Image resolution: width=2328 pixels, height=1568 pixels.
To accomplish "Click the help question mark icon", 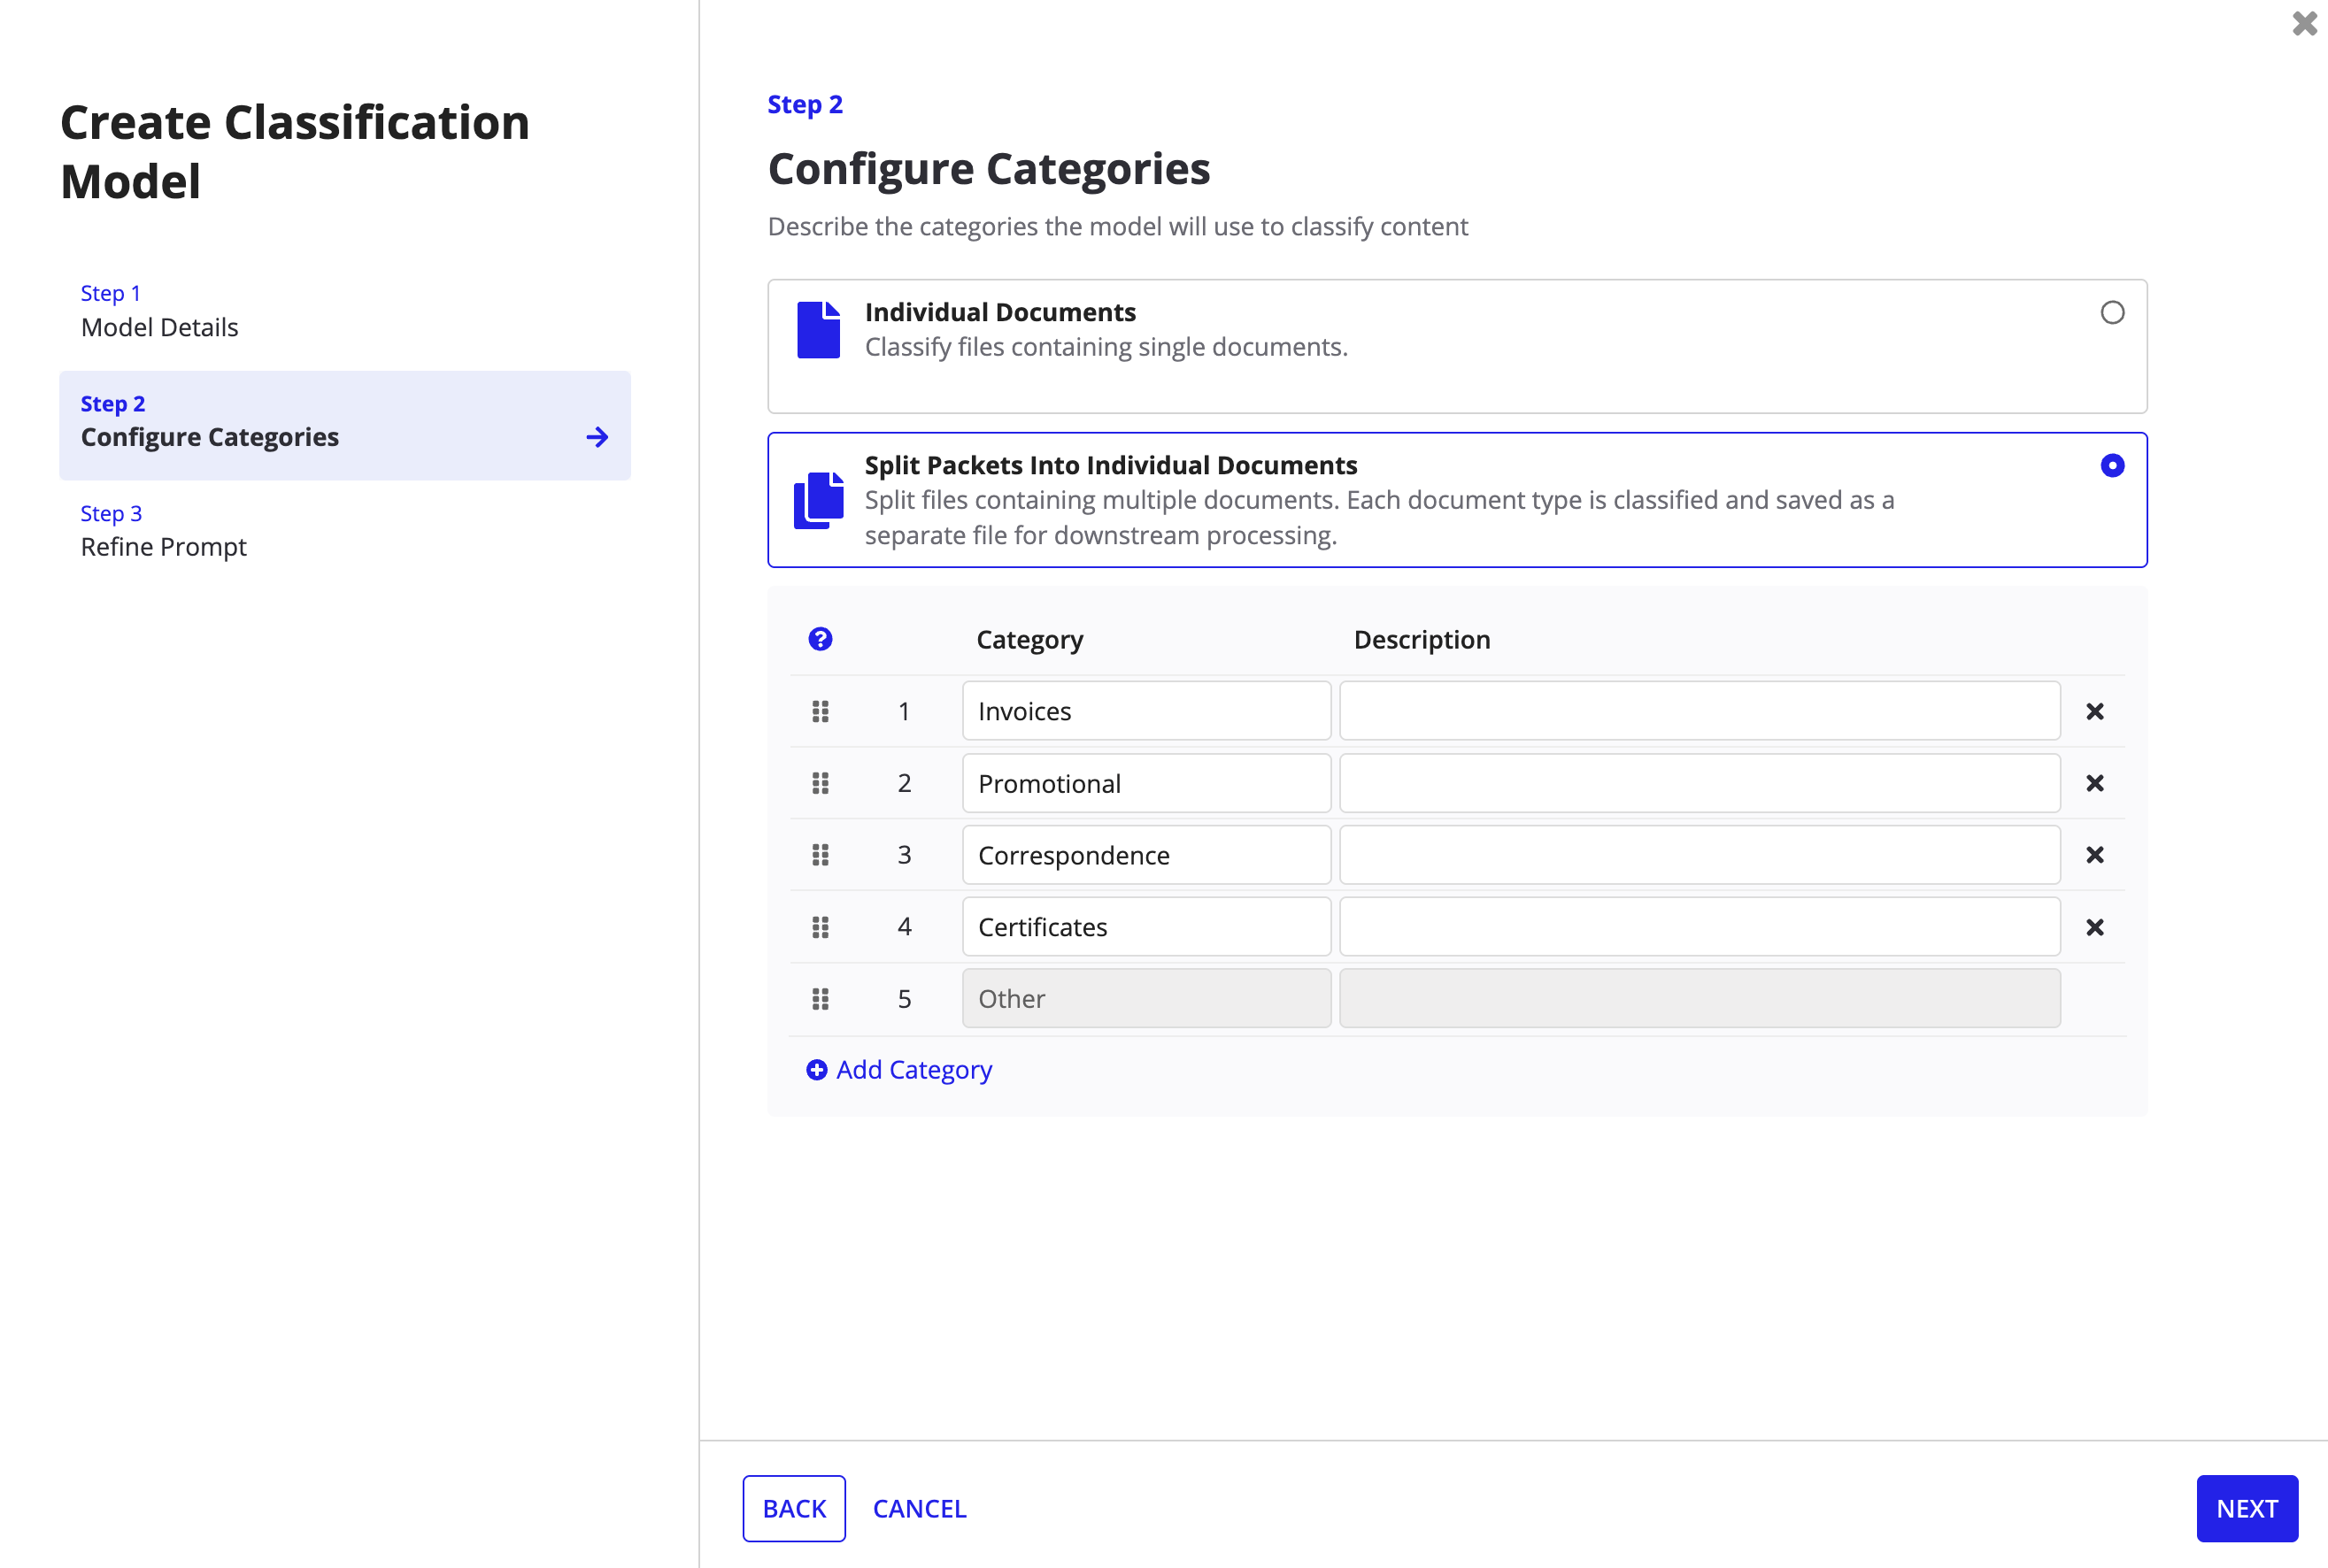I will click(x=821, y=639).
